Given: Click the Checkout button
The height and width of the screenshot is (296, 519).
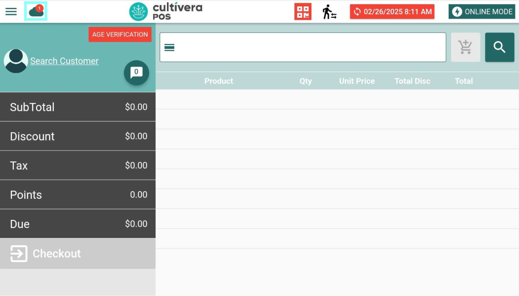Looking at the screenshot, I should pyautogui.click(x=78, y=254).
